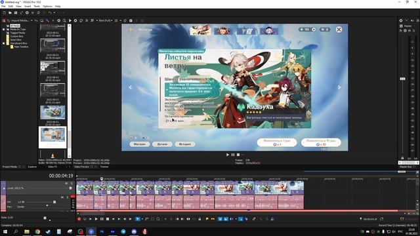Go to the project end
The height and width of the screenshot is (236, 420).
(x=119, y=219)
